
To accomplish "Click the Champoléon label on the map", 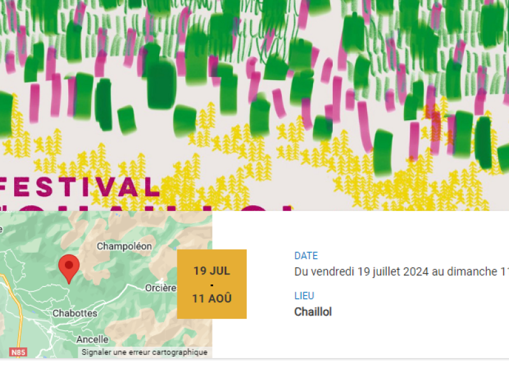I will [124, 246].
